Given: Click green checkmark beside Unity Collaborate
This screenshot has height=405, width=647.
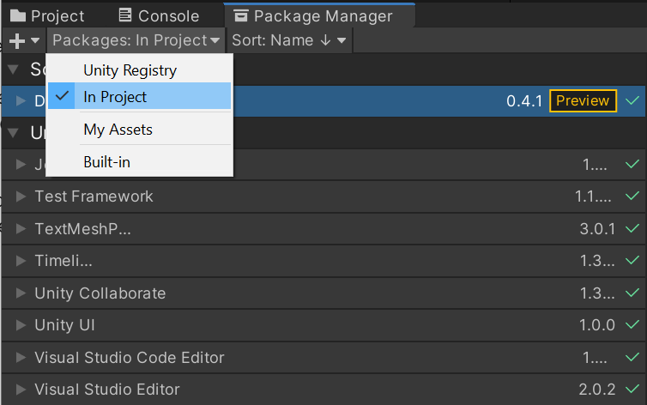Looking at the screenshot, I should click(x=633, y=293).
